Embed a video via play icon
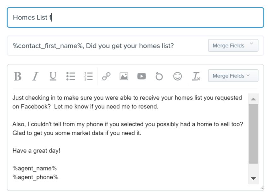This screenshot has height=196, width=270. 142,76
